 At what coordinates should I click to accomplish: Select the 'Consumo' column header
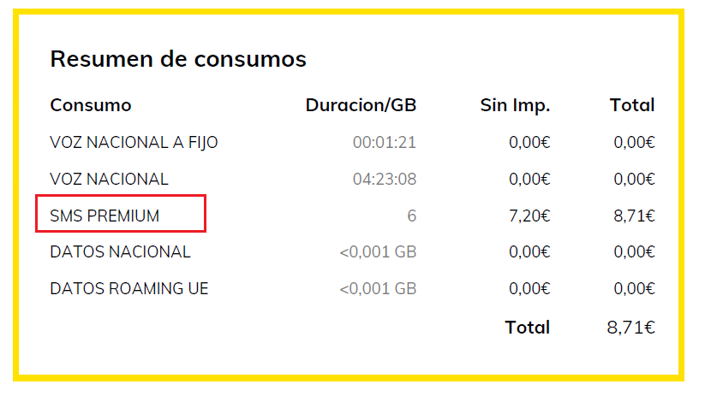91,105
